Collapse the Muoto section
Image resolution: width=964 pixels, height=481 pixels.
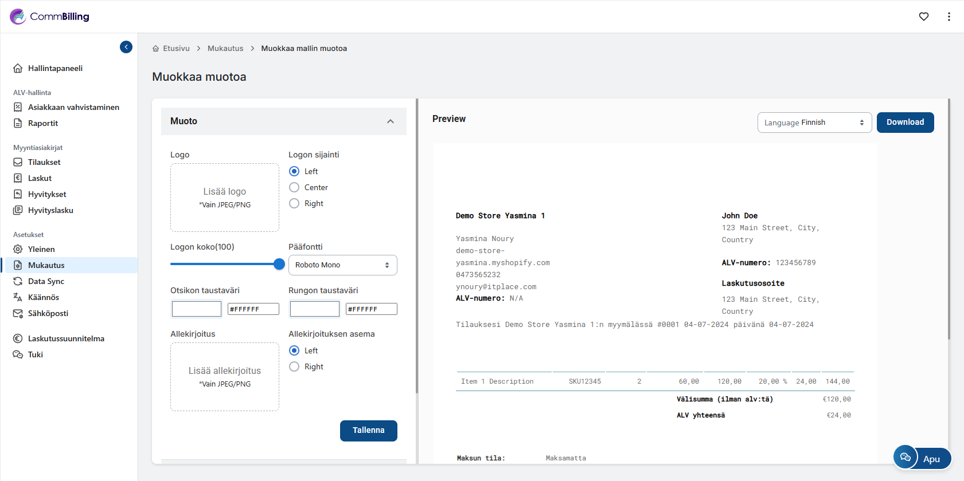[x=391, y=121]
